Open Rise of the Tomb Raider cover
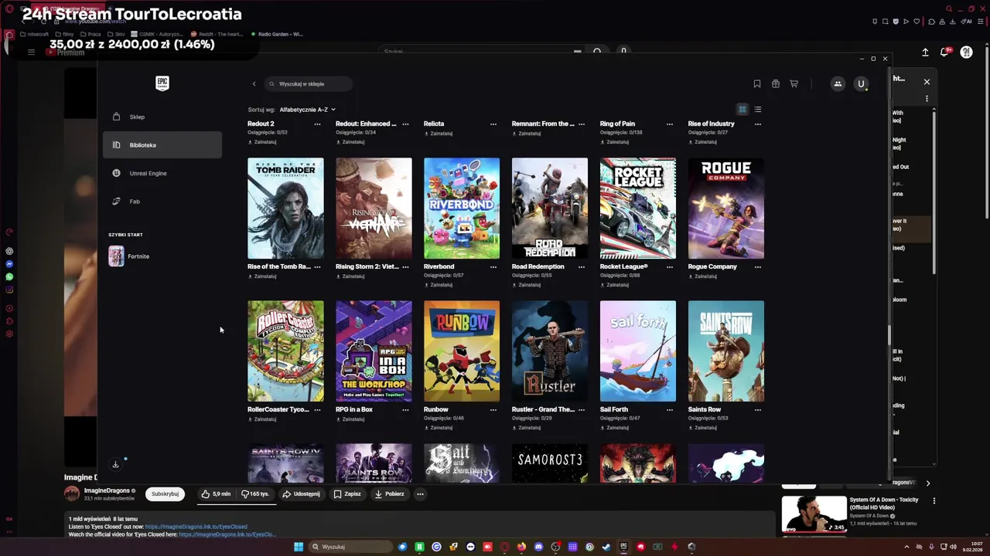 click(x=285, y=208)
